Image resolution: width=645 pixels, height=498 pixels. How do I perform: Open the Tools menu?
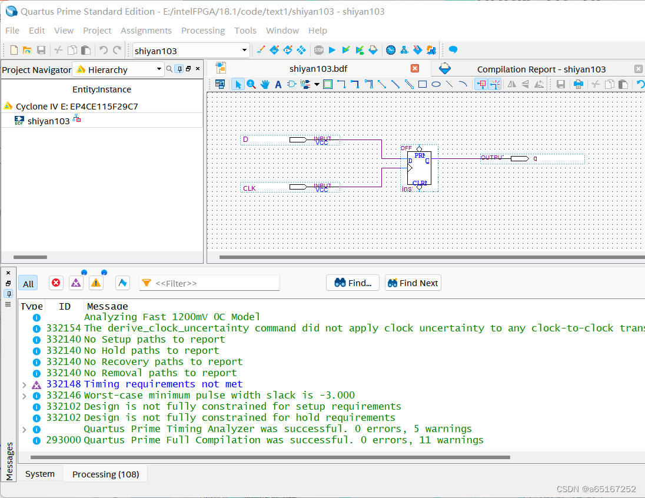click(245, 31)
